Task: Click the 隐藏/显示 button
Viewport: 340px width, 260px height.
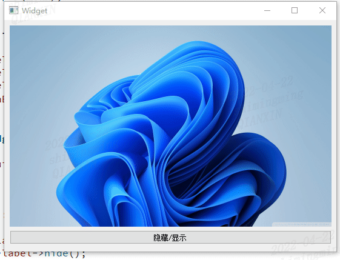Action: coord(170,238)
